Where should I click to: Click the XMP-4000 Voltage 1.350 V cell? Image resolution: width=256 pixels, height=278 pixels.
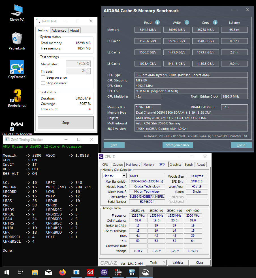click(x=193, y=251)
